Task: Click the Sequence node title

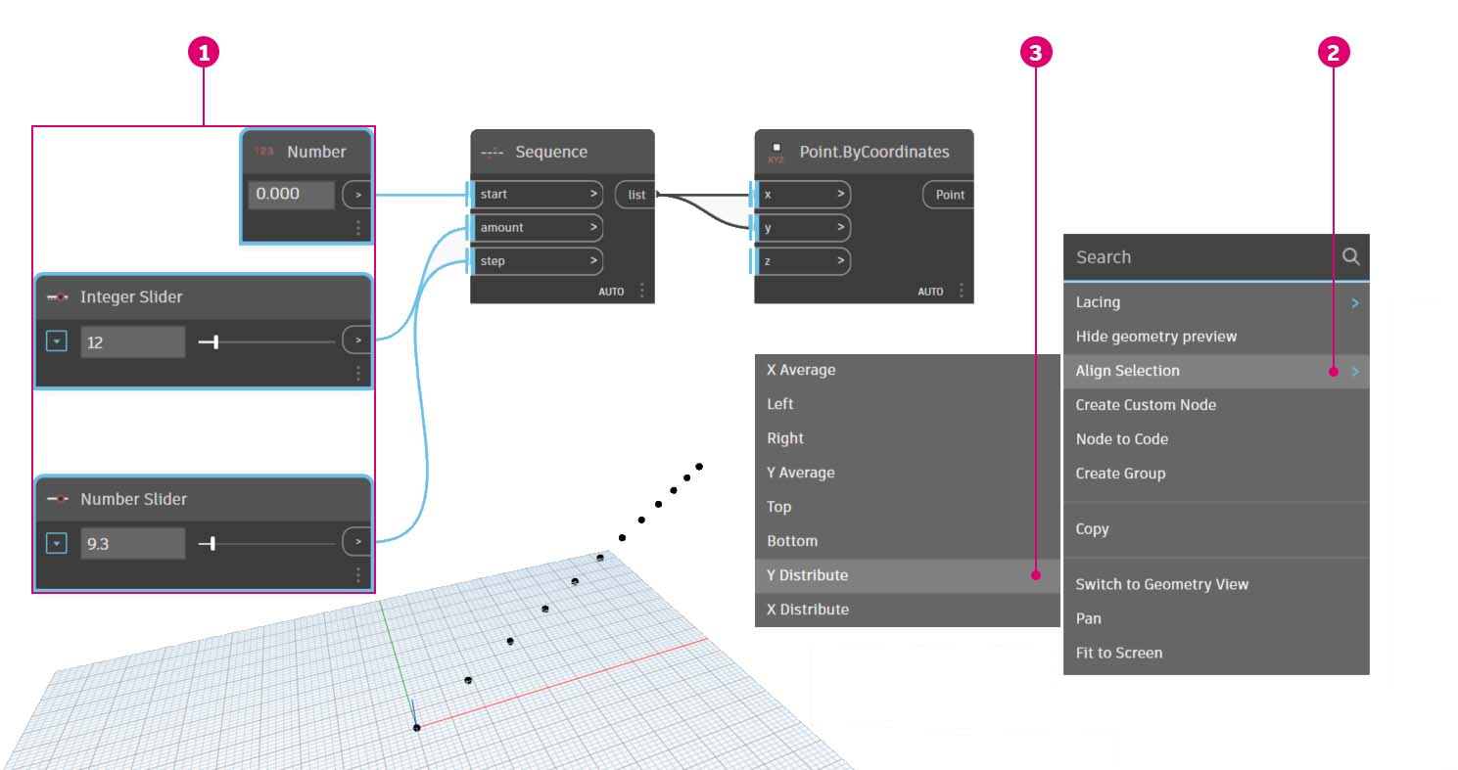Action: click(x=551, y=152)
